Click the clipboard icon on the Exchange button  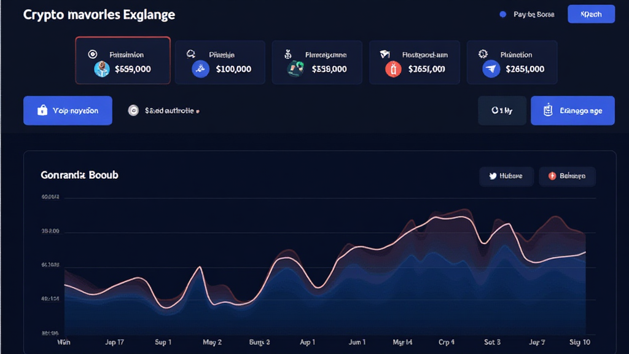(549, 111)
